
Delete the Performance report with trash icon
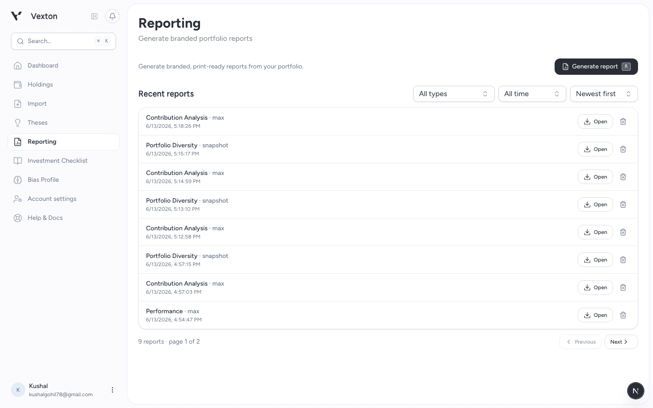point(623,315)
